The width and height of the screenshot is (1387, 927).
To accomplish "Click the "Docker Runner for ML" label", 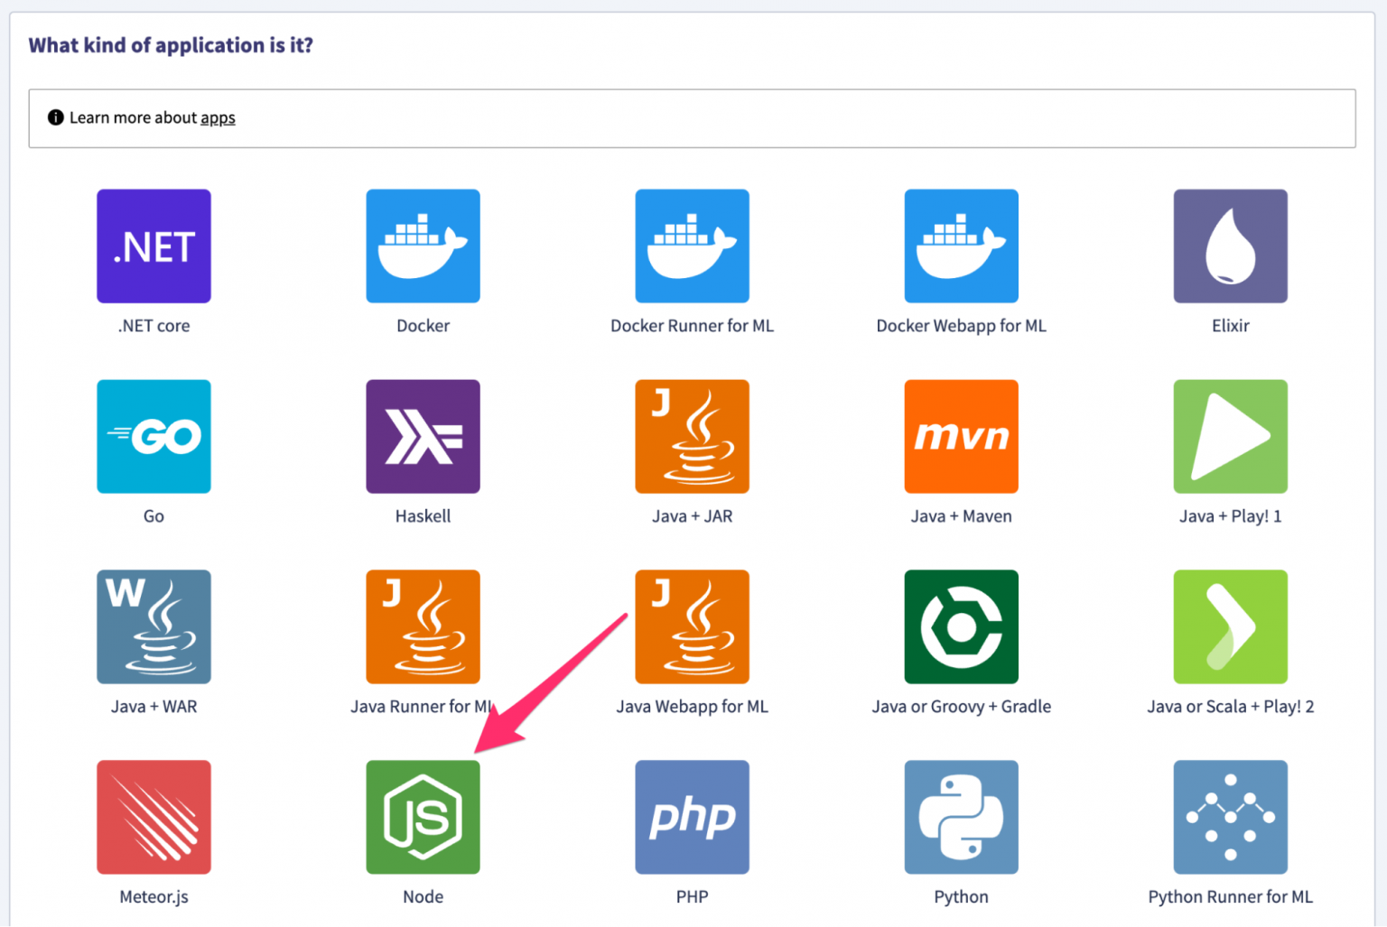I will tap(692, 326).
